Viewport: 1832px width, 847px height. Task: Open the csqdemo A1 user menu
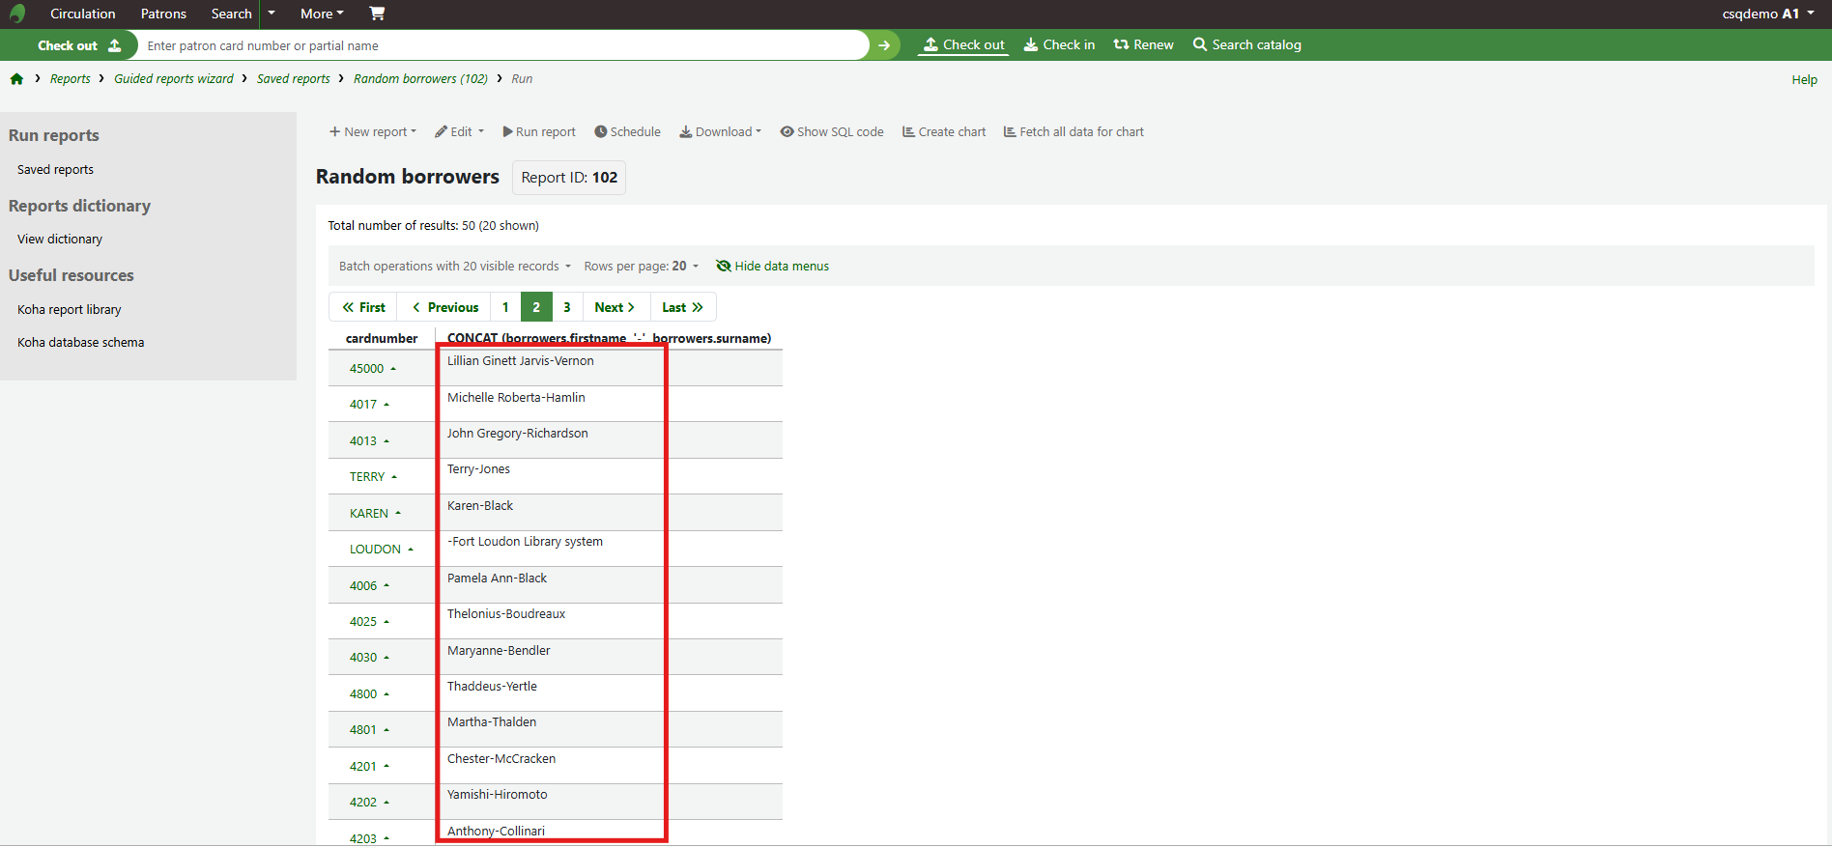tap(1768, 14)
